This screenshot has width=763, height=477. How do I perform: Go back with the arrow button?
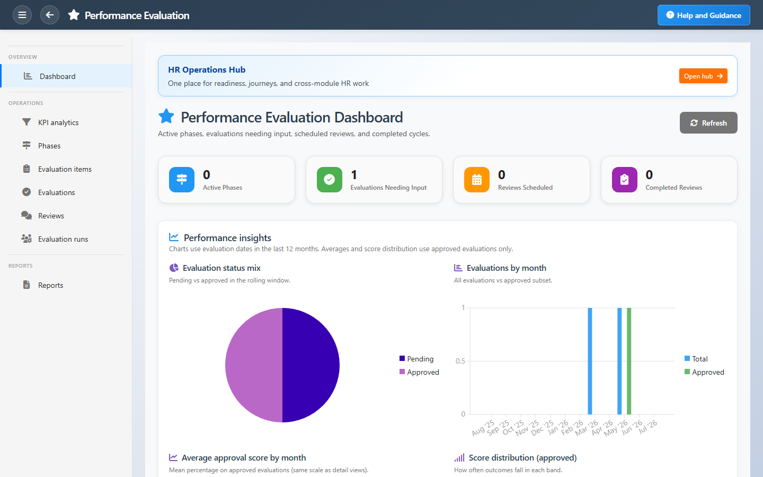50,15
